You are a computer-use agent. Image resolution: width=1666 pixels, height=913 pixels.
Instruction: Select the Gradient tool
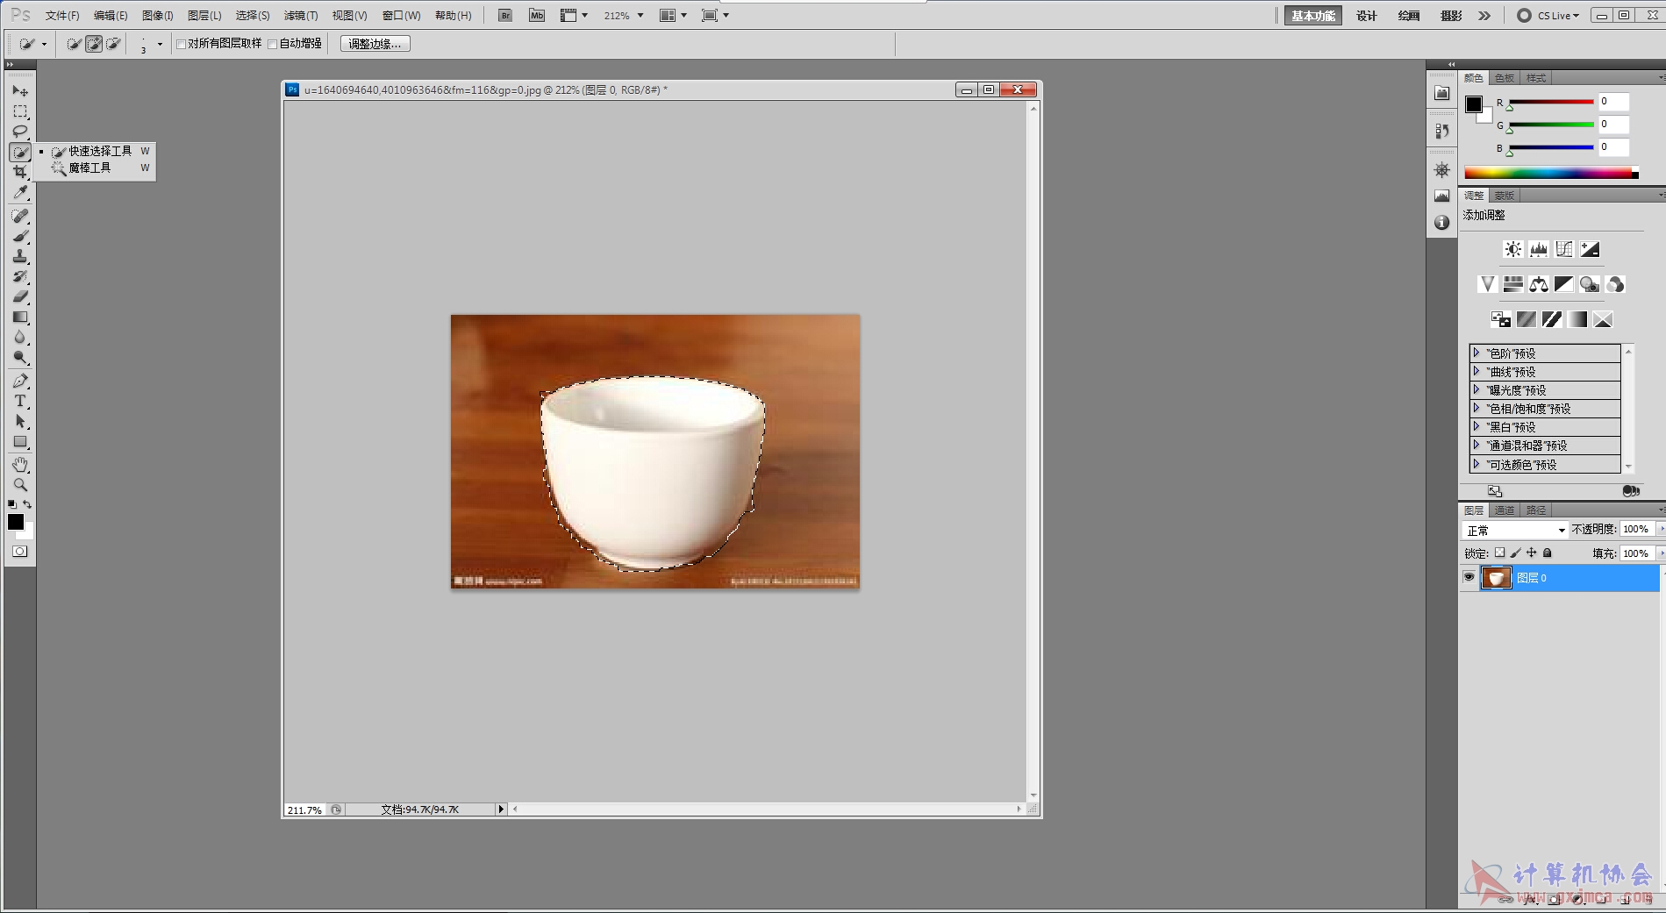(x=20, y=317)
